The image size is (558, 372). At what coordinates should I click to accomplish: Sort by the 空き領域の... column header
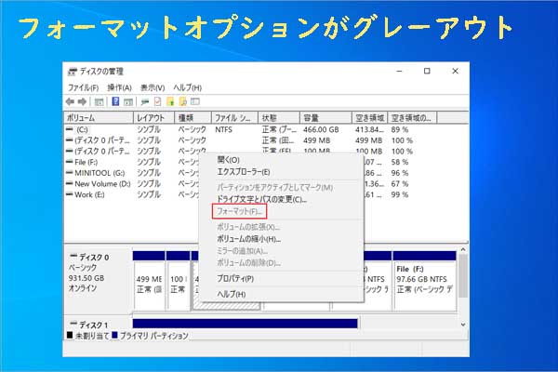[412, 118]
